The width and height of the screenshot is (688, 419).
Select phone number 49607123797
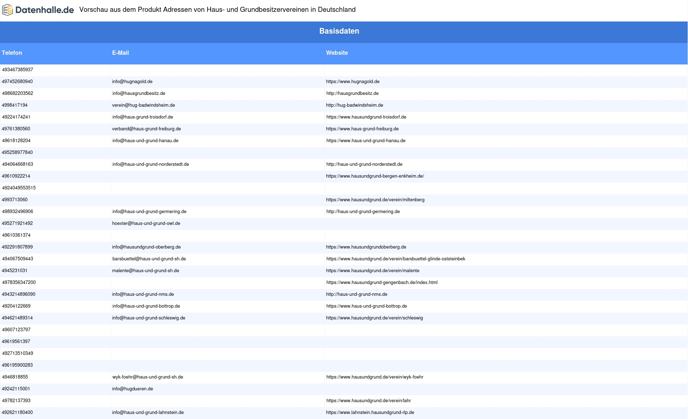pyautogui.click(x=16, y=330)
